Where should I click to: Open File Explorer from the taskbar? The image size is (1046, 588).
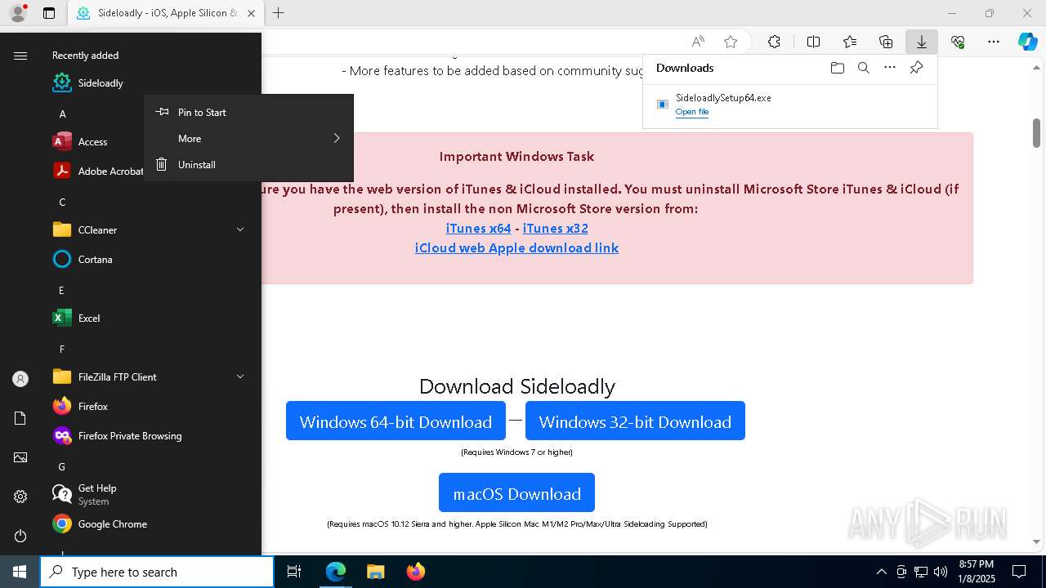(375, 572)
